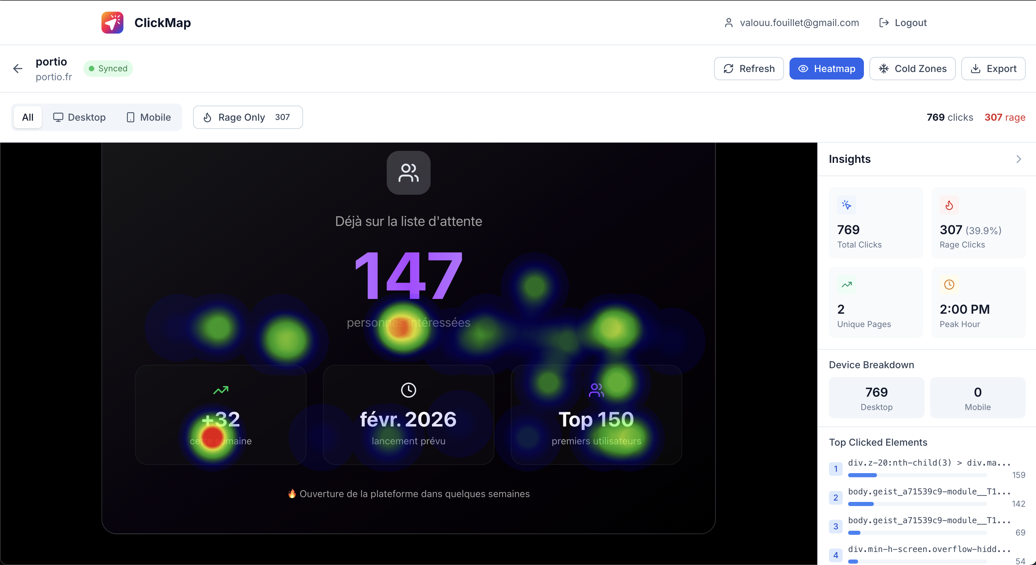The width and height of the screenshot is (1036, 565).
Task: Click the ClickMap logo icon
Action: point(112,23)
